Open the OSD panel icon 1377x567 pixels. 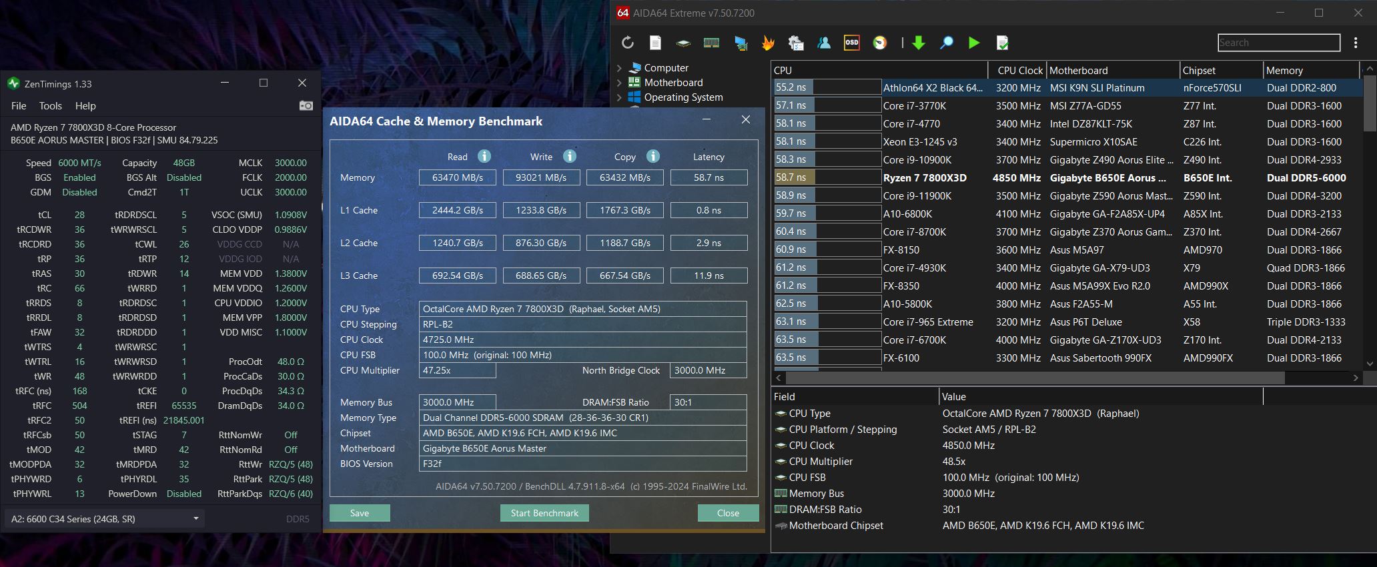(852, 43)
